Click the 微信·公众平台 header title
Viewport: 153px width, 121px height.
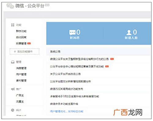coord(30,6)
